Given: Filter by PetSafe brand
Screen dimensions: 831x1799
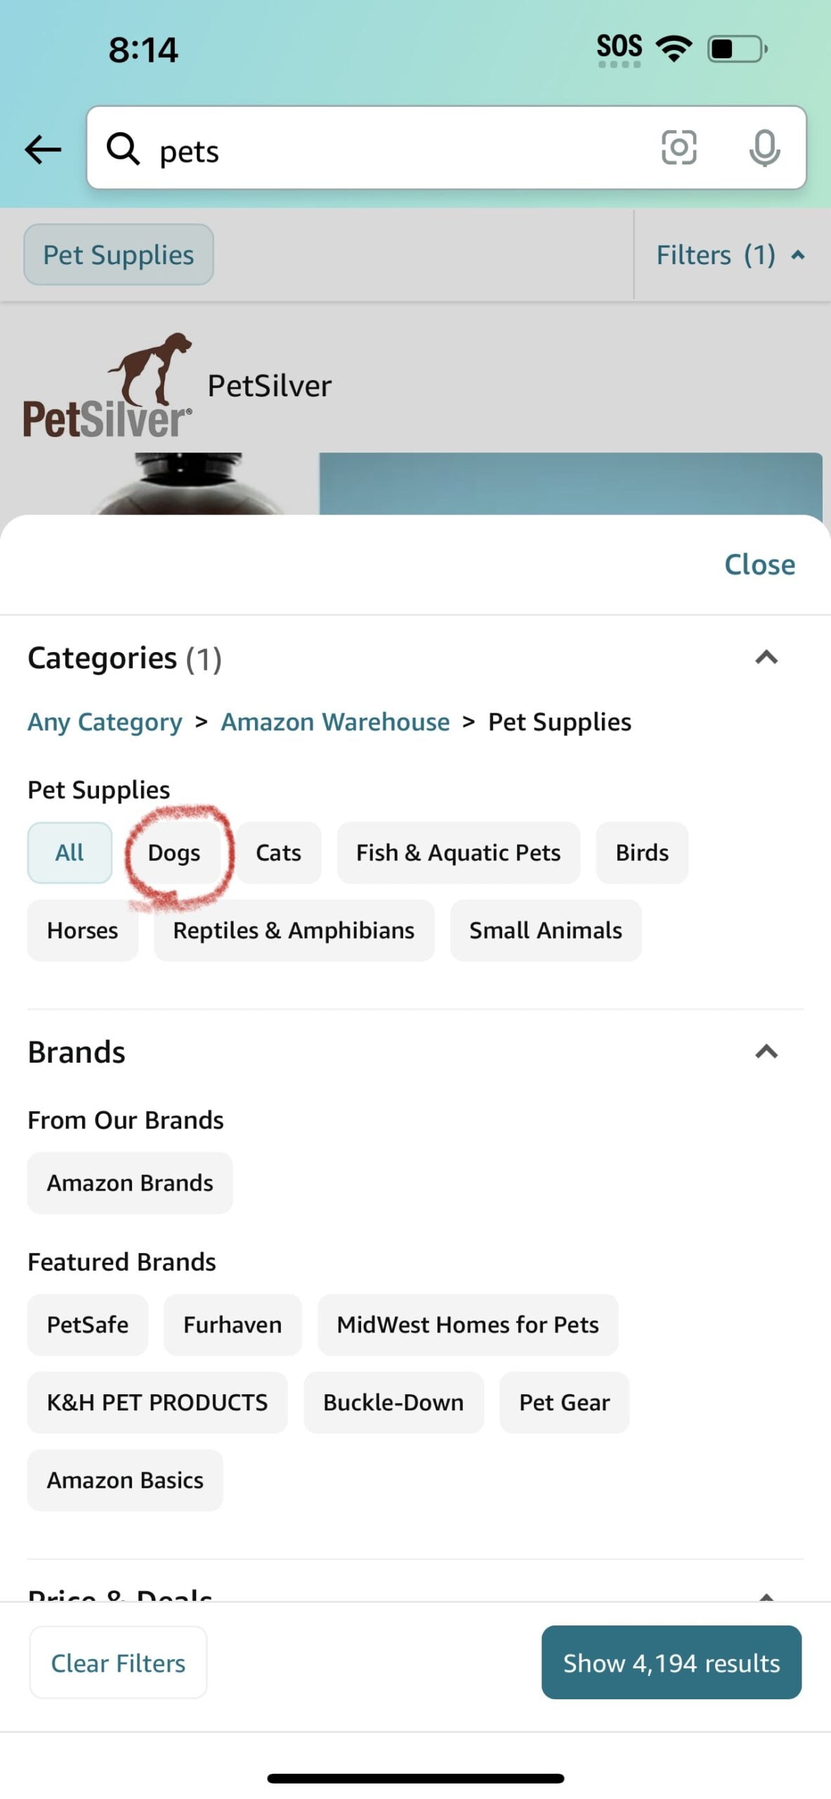Looking at the screenshot, I should pyautogui.click(x=88, y=1325).
